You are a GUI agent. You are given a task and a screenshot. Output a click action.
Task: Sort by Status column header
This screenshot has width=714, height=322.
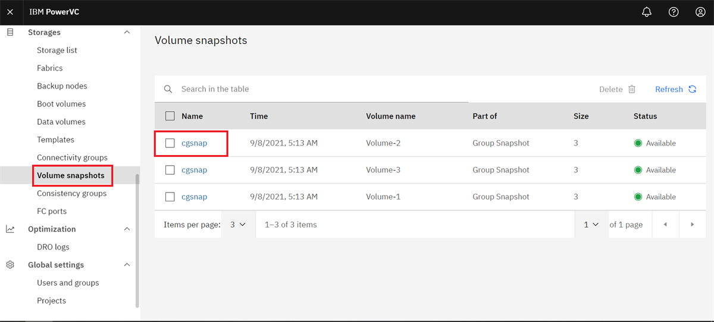tap(645, 116)
